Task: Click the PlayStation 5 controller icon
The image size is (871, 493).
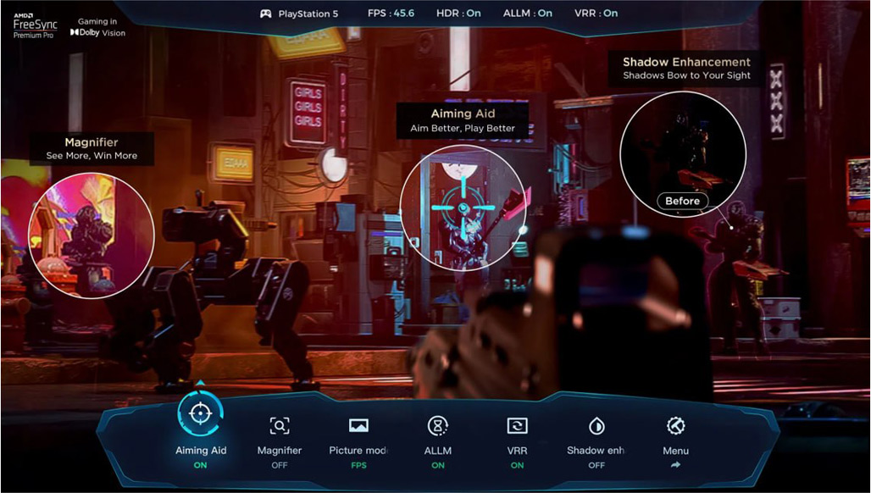Action: pos(265,14)
